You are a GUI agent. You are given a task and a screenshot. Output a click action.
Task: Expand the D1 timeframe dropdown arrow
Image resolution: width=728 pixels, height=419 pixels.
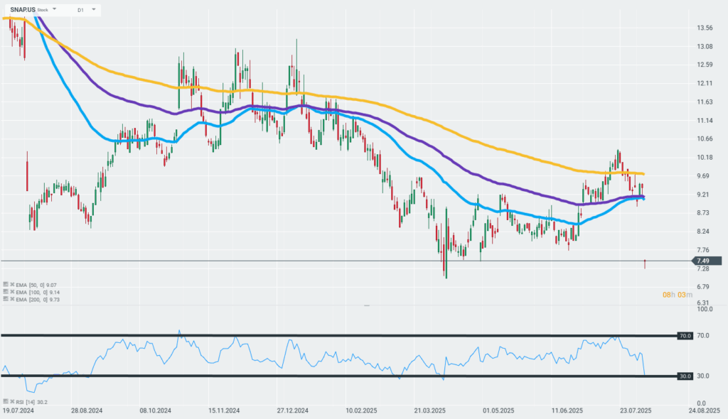(93, 9)
